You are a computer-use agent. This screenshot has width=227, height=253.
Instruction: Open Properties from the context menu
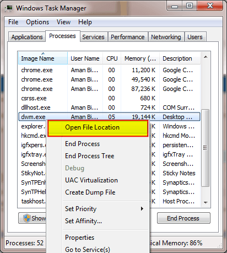coord(98,238)
